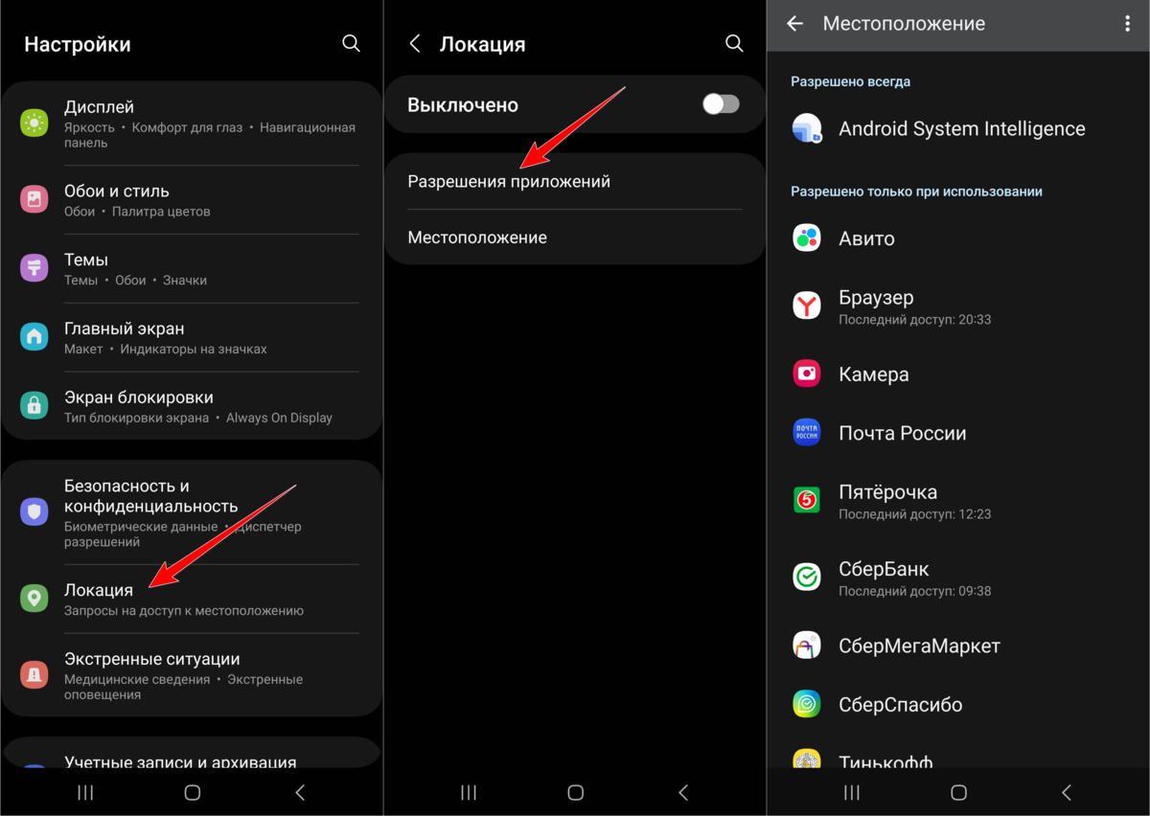Select the Браузер app name
The width and height of the screenshot is (1150, 816).
point(876,297)
